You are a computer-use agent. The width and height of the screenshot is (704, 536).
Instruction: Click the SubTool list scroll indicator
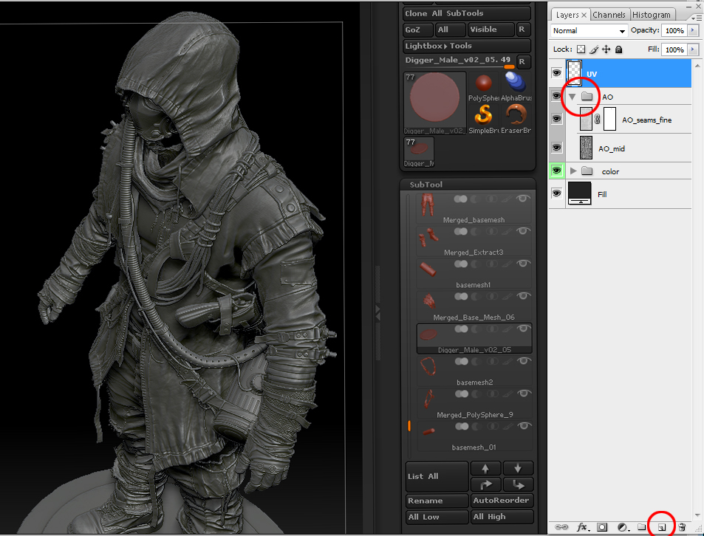(x=409, y=426)
